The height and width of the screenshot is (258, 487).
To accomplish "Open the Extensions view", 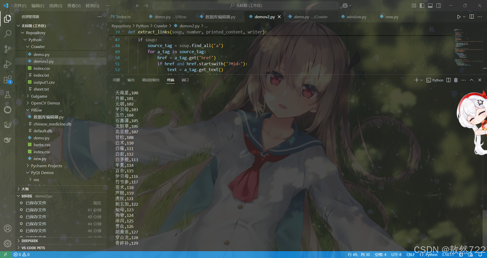I will pos(8,80).
